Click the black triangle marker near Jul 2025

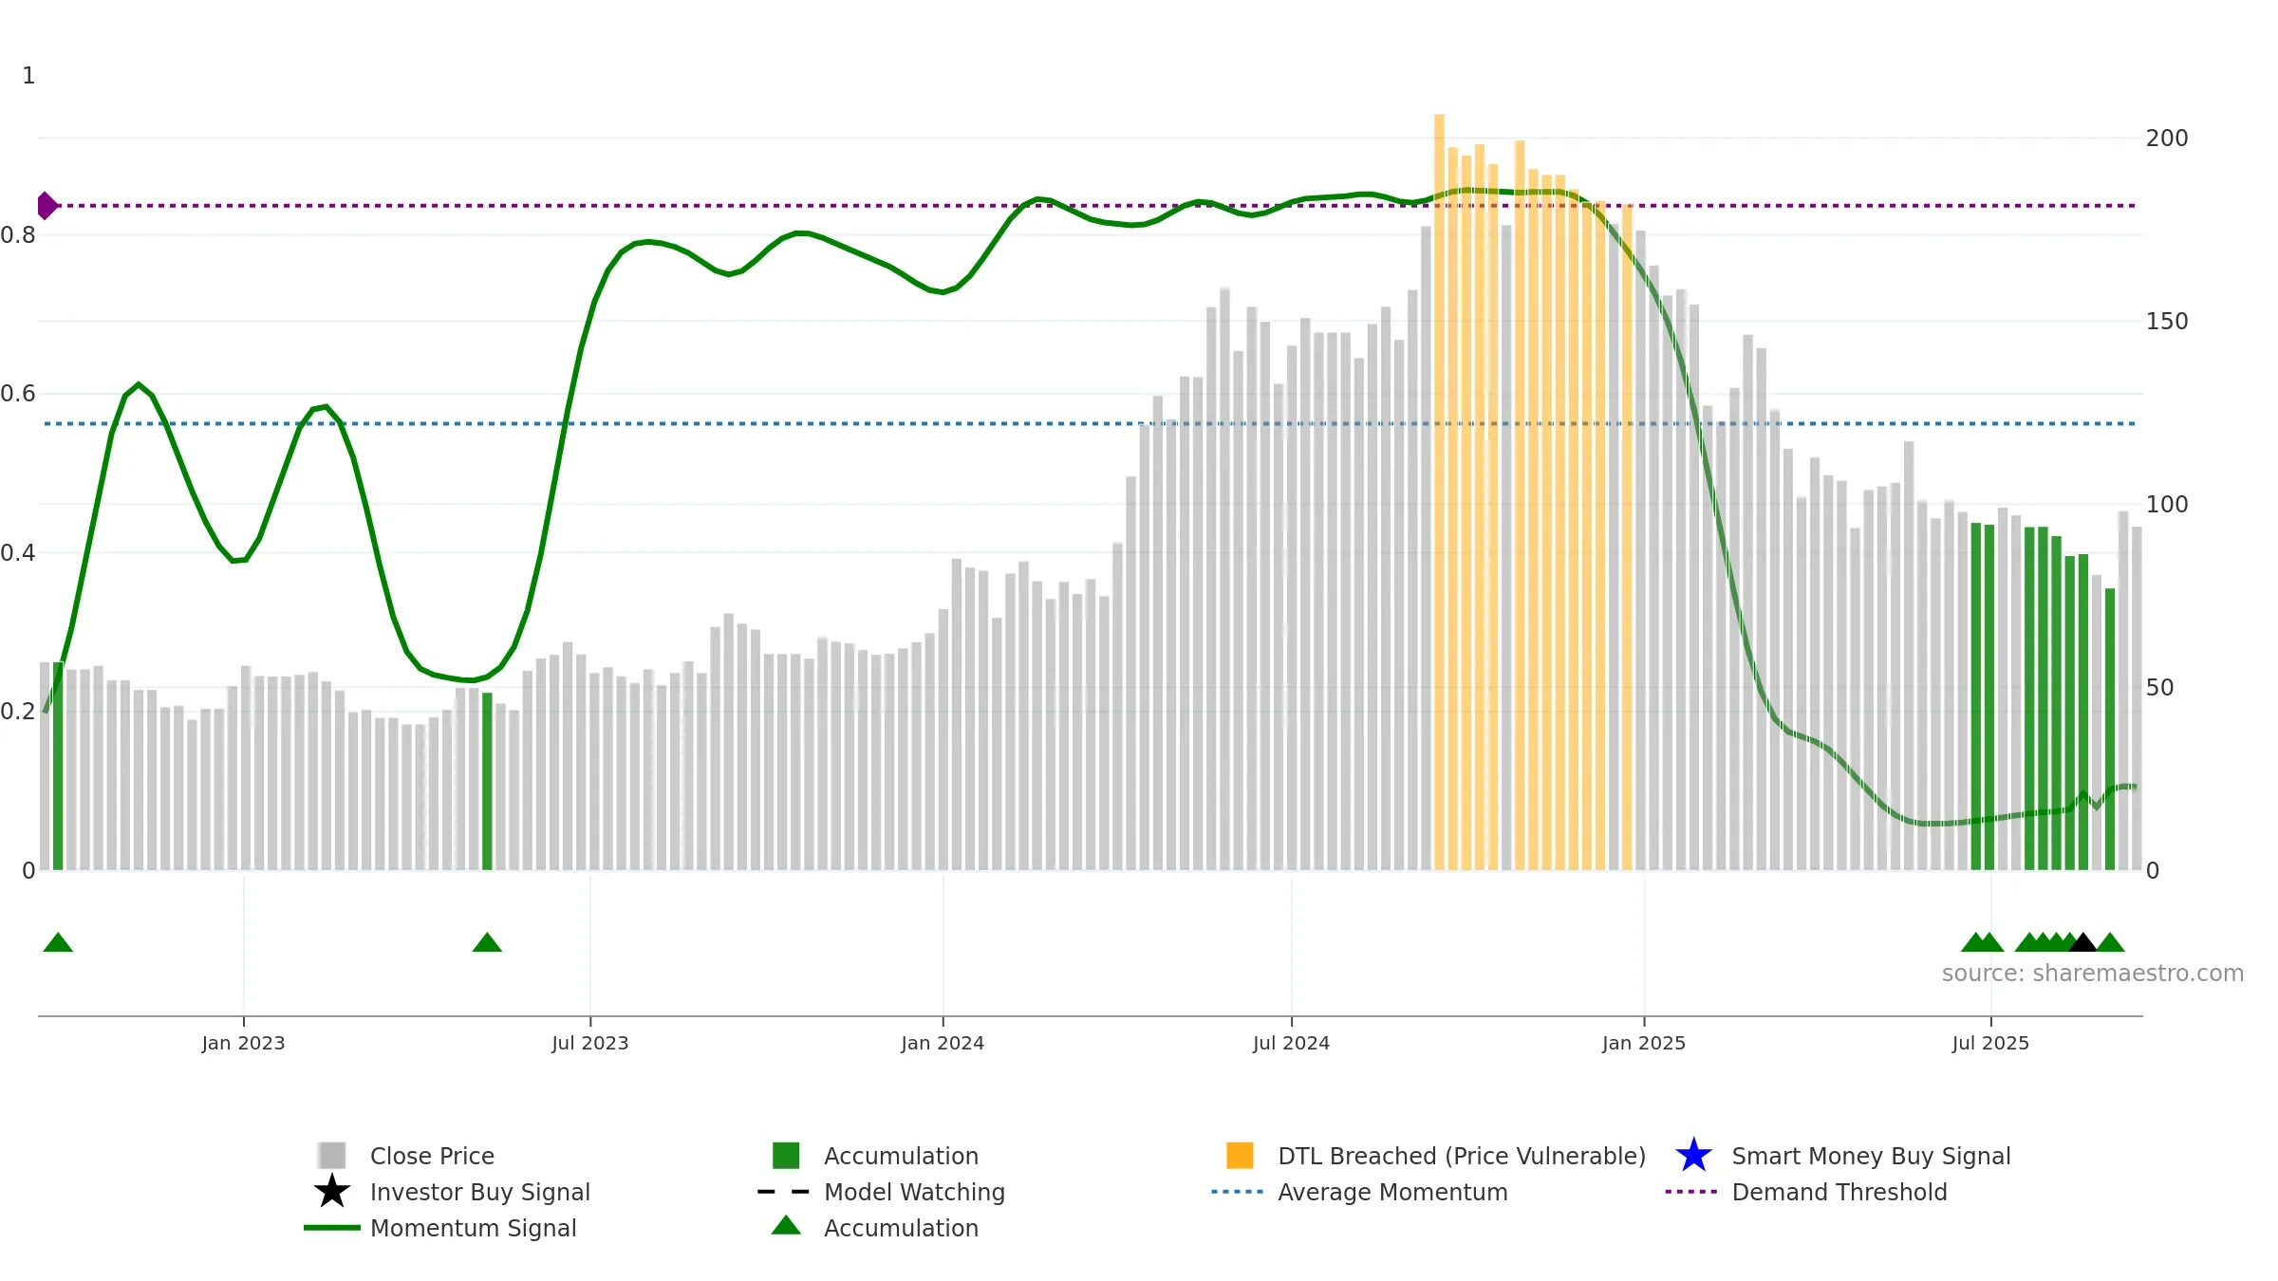coord(2082,942)
